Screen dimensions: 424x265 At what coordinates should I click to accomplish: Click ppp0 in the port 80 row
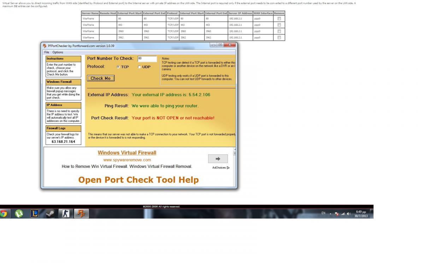257,18
